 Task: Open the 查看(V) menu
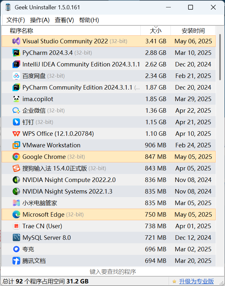[x=64, y=20]
